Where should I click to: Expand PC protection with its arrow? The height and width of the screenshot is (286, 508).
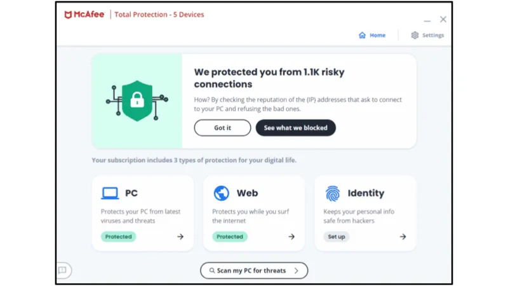[x=180, y=236]
